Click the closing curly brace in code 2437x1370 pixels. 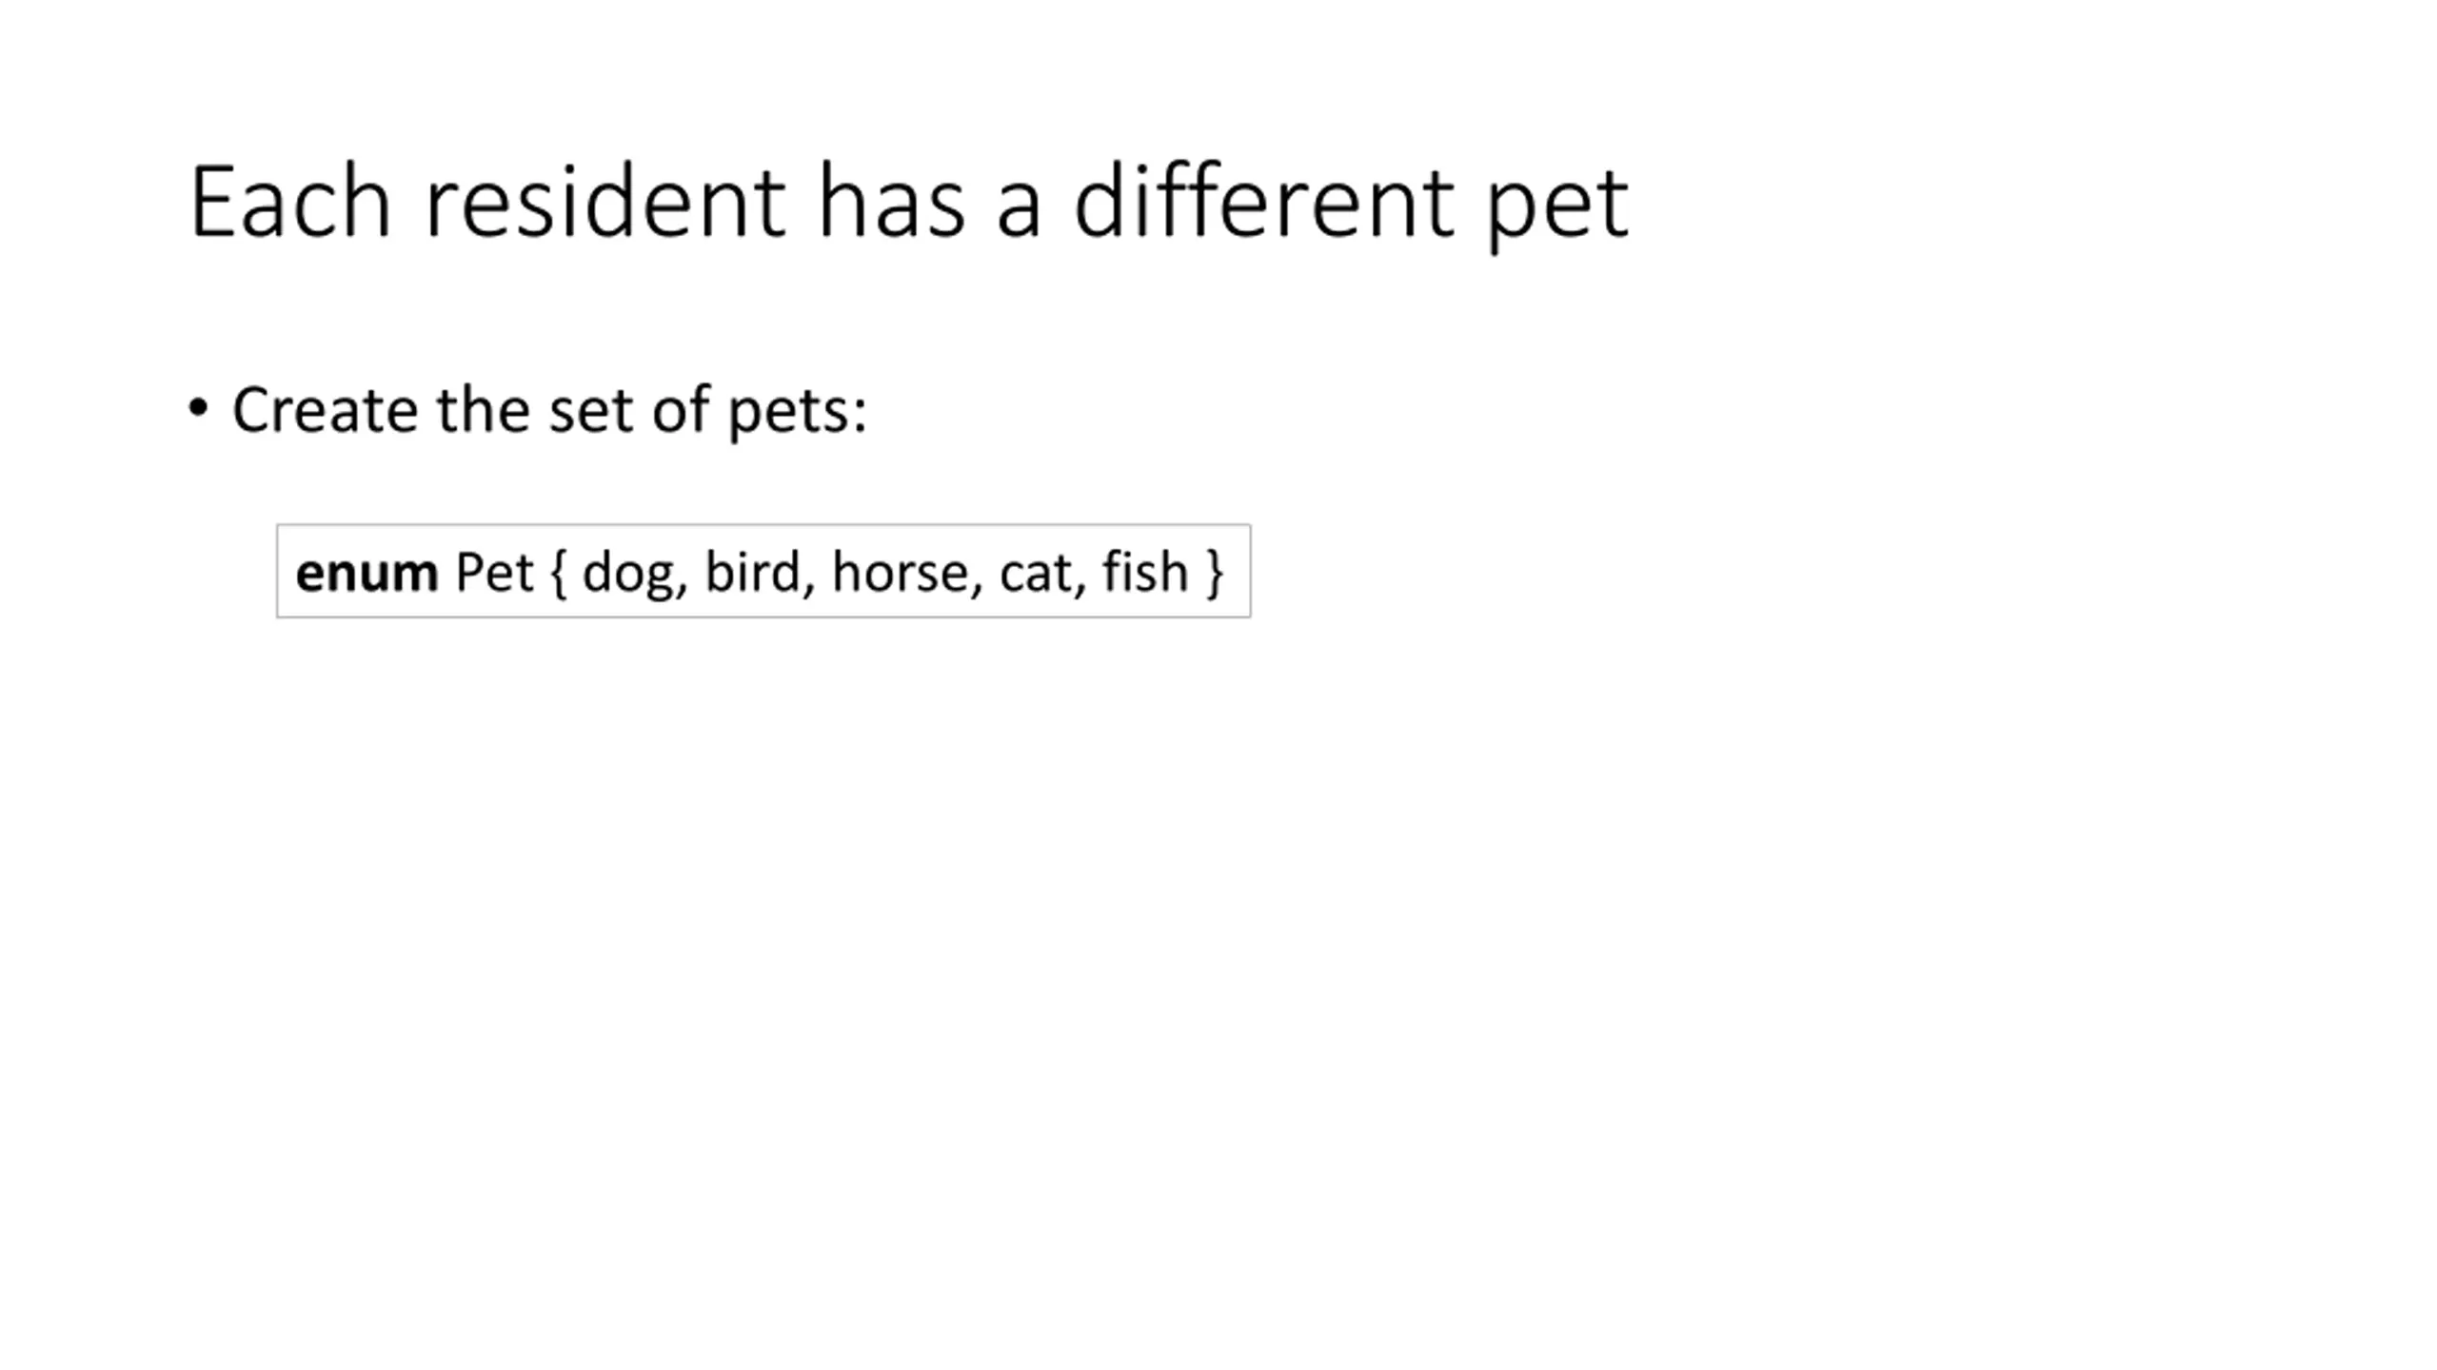[1214, 574]
